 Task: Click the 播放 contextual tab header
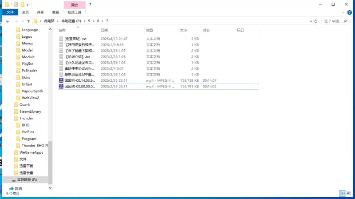75,5
